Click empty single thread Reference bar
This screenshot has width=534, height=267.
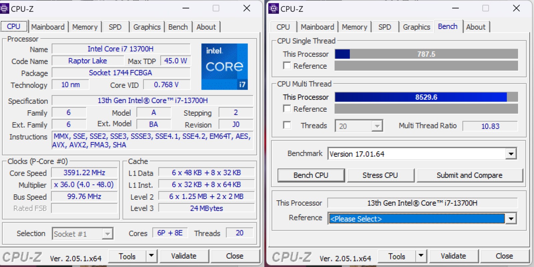click(x=427, y=66)
